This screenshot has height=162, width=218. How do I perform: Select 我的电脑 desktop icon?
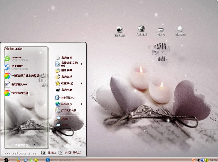119,31
